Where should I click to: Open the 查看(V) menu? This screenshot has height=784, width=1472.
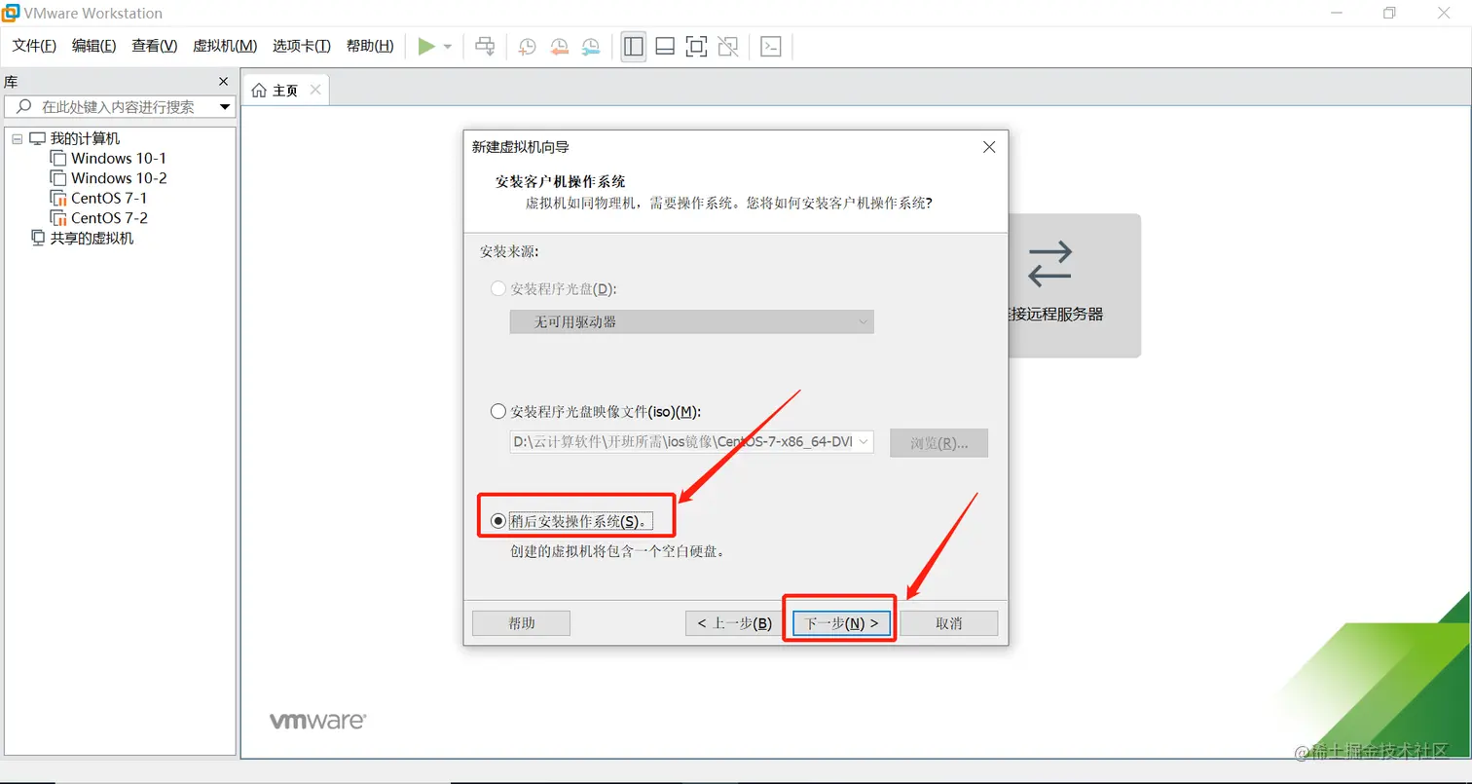click(155, 46)
